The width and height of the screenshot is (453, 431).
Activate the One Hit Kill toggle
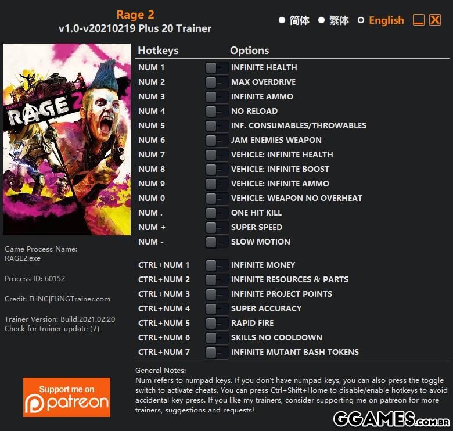(217, 213)
